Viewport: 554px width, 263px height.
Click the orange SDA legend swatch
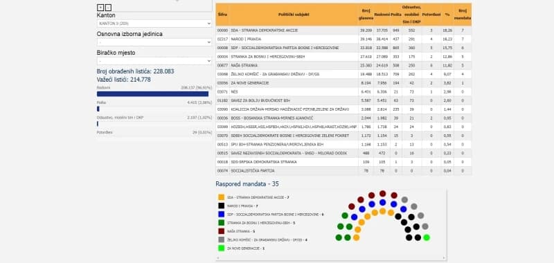221,197
